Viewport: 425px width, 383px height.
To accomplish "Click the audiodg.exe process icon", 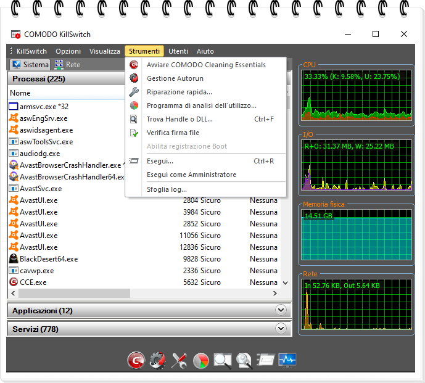I will coord(14,153).
